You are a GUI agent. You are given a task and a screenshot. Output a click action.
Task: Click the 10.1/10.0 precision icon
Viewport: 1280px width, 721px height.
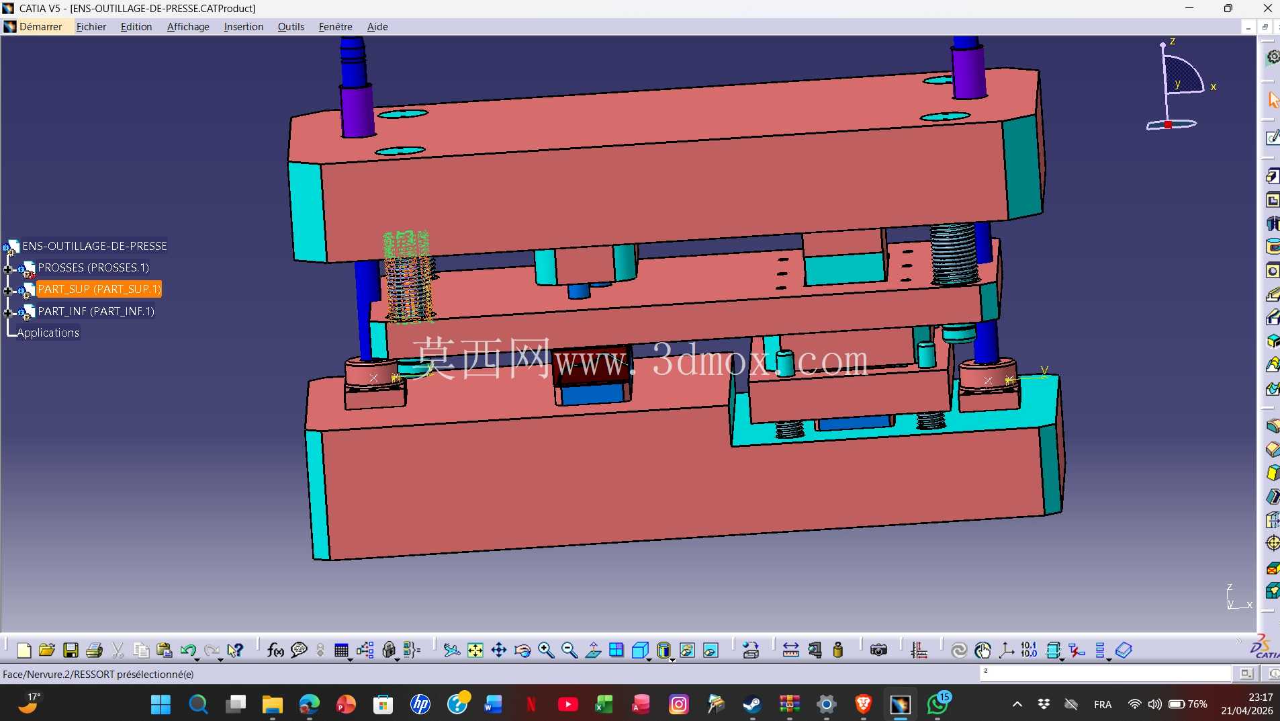pos(1029,650)
